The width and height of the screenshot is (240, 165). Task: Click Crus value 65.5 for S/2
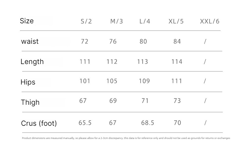click(x=85, y=123)
